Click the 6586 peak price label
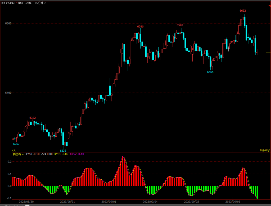271x206 pixels. tap(140, 27)
